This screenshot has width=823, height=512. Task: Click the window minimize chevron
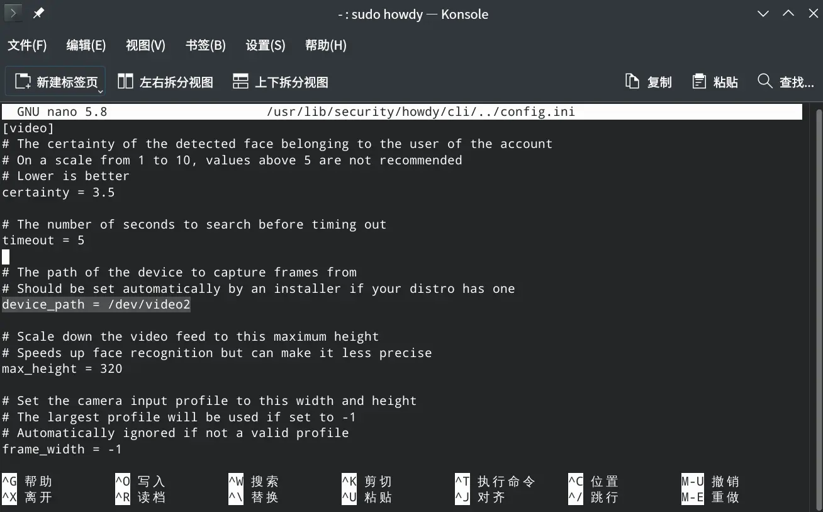[763, 14]
